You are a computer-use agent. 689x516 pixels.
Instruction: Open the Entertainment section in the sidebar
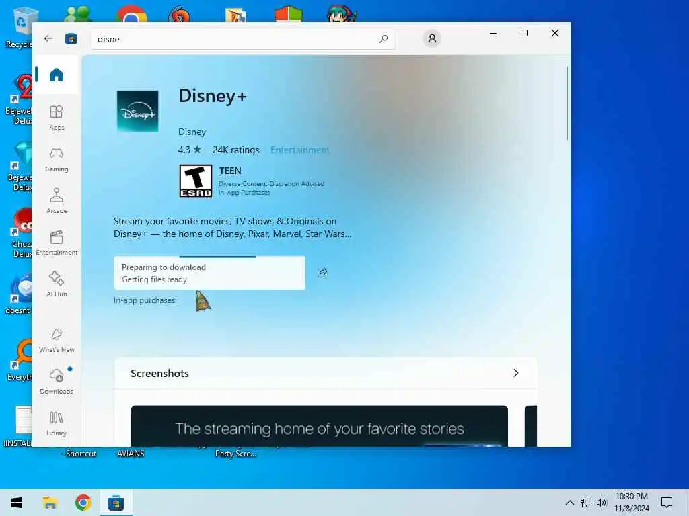57,243
